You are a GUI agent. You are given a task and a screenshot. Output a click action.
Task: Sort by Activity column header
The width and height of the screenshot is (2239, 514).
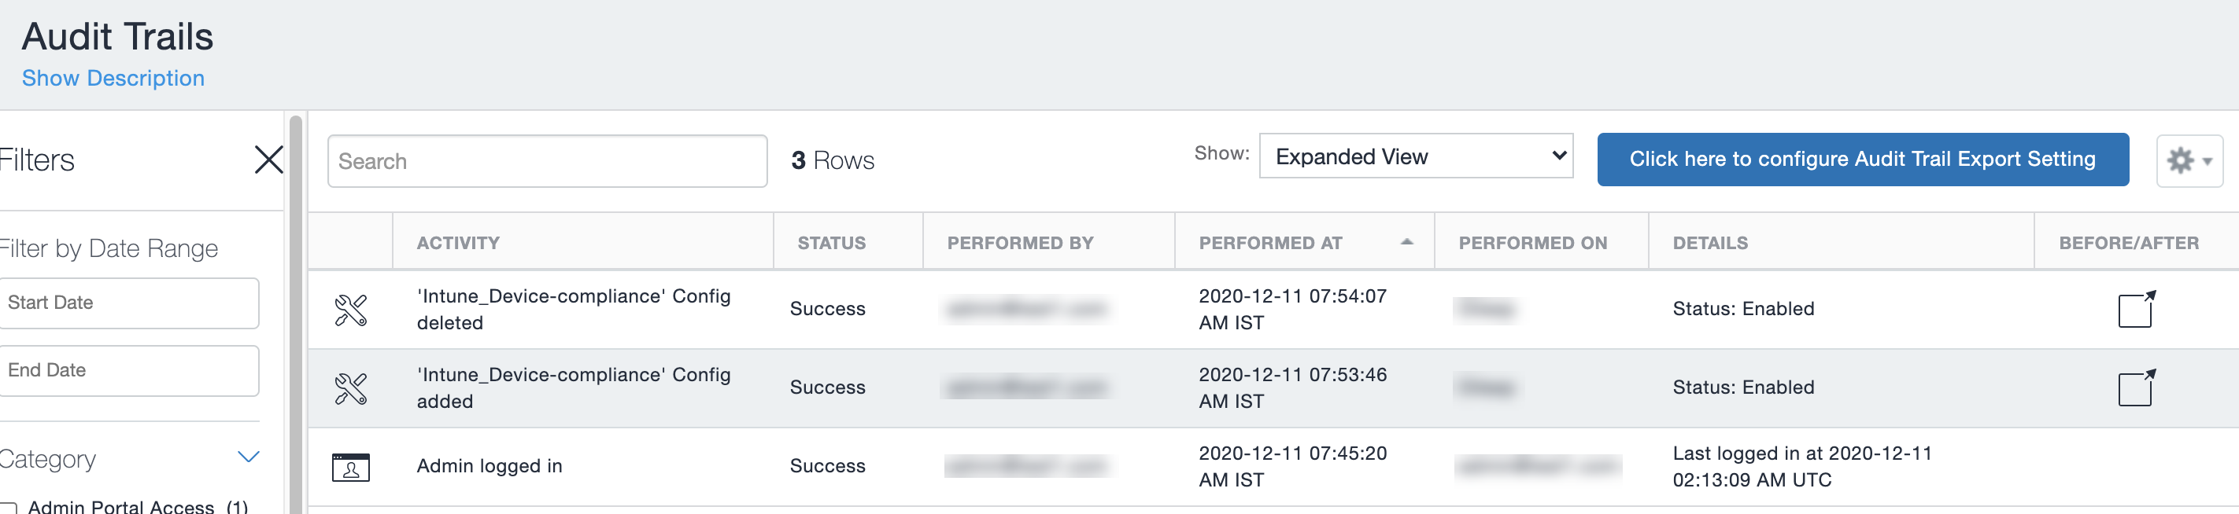pyautogui.click(x=458, y=243)
